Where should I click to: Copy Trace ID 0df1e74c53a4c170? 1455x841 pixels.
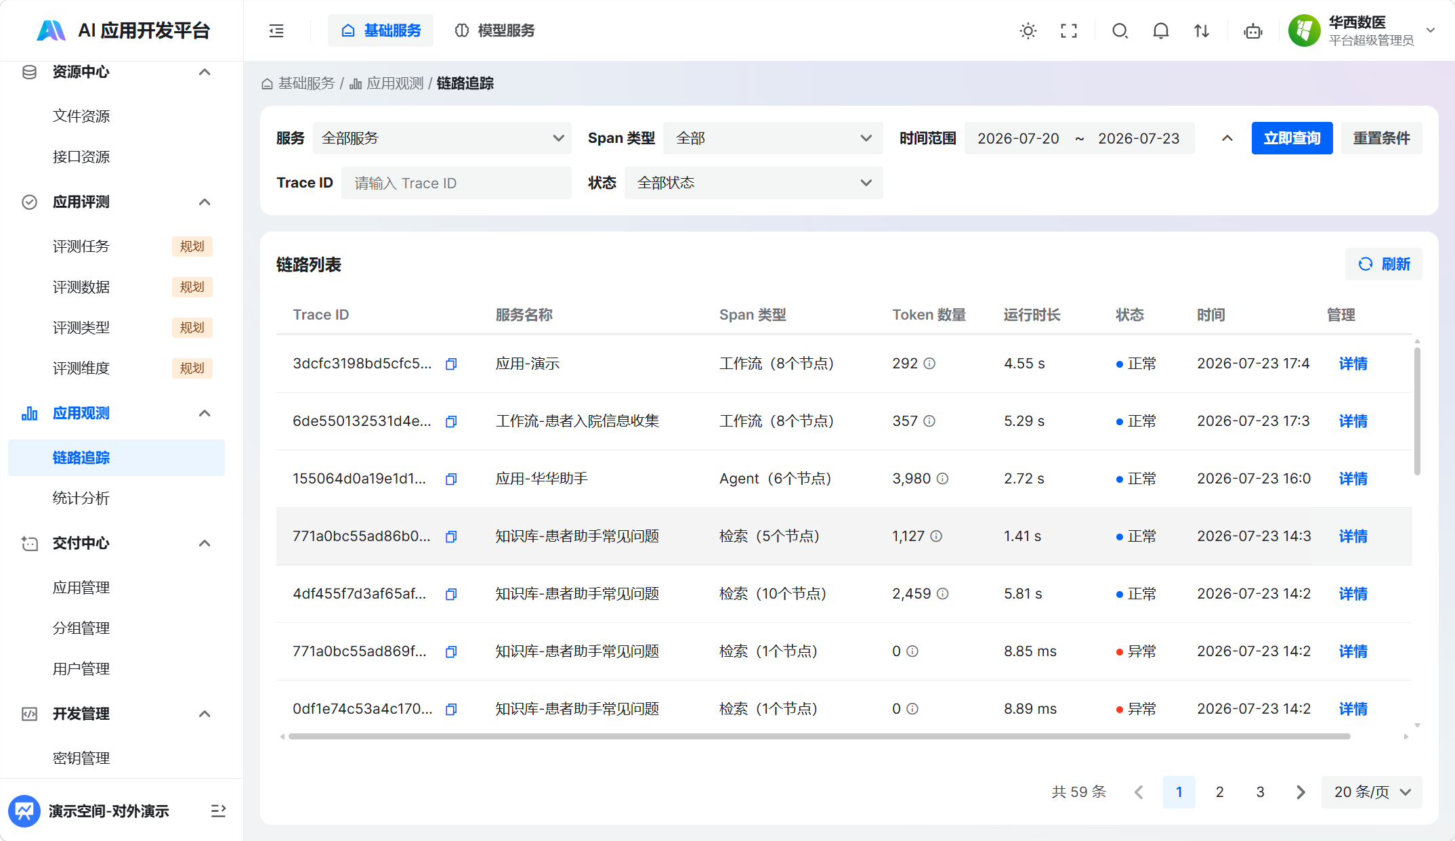pos(451,710)
